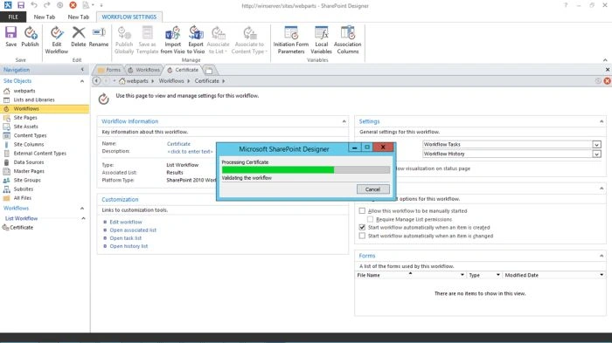Cancel the processing dialog
This screenshot has width=612, height=343.
[372, 189]
